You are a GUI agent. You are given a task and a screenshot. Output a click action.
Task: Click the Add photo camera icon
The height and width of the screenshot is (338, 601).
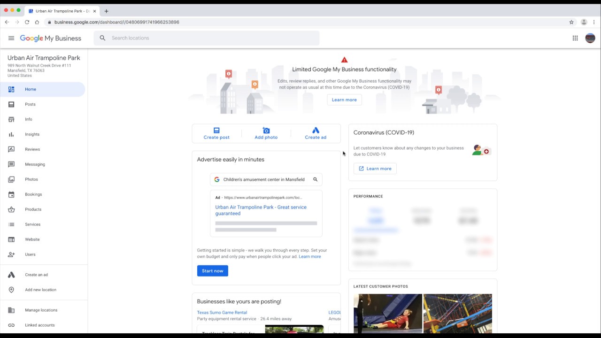[266, 130]
